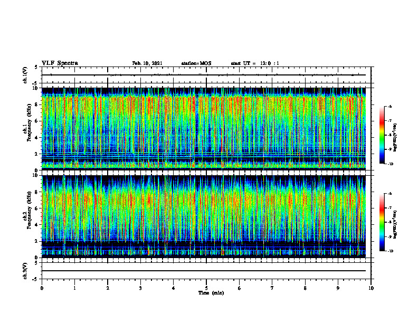Click tick label "1" on the Time axis
Image resolution: width=418 pixels, height=323 pixels.
tap(74, 288)
